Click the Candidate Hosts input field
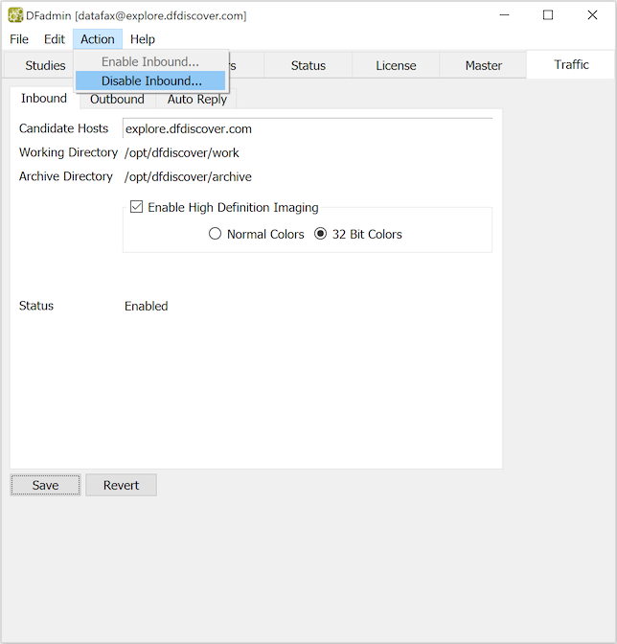 (x=307, y=128)
